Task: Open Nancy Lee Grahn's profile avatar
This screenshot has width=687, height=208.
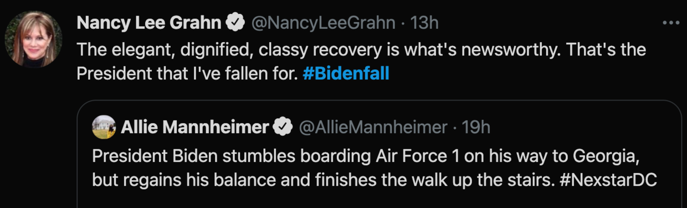Action: [33, 39]
